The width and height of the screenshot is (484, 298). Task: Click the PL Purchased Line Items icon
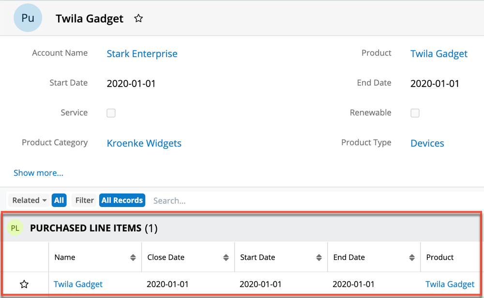coord(15,228)
